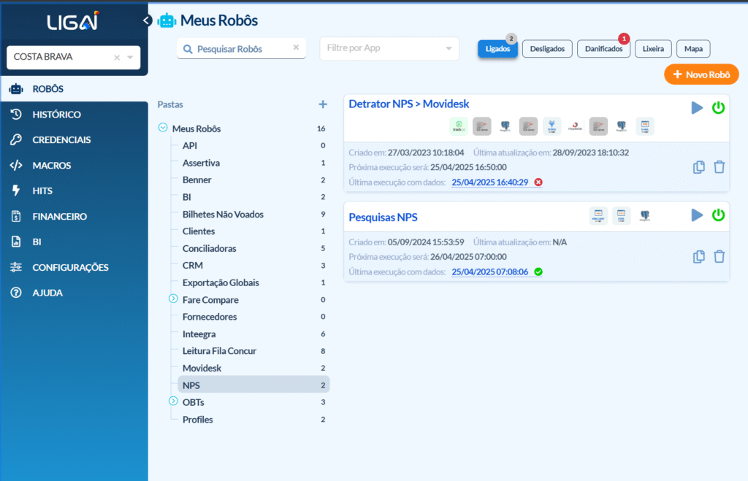The height and width of the screenshot is (481, 748).
Task: Click the play icon for Pesquisas NPS
Action: click(x=697, y=215)
